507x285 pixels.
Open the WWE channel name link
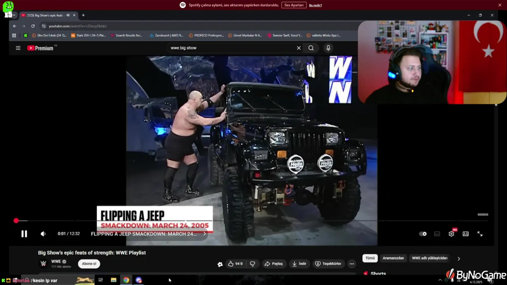coord(56,262)
